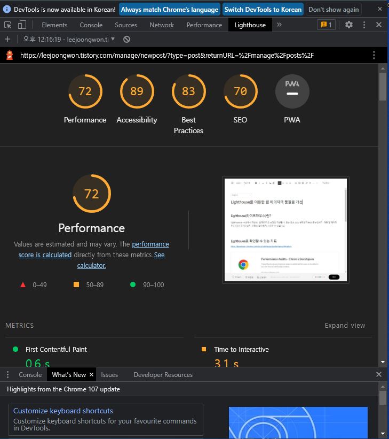The image size is (389, 439).
Task: Click the audited page URL text
Action: (x=167, y=55)
